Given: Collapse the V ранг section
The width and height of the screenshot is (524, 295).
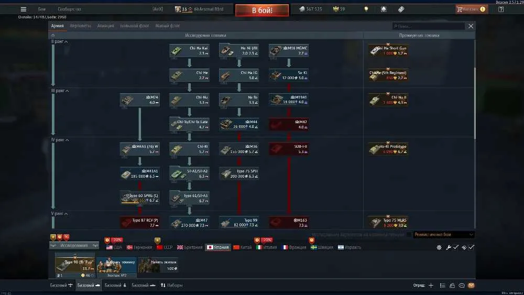Looking at the screenshot, I should (x=59, y=213).
